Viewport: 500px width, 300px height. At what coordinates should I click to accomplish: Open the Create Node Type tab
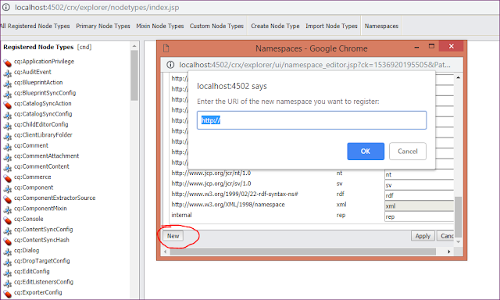coord(275,26)
